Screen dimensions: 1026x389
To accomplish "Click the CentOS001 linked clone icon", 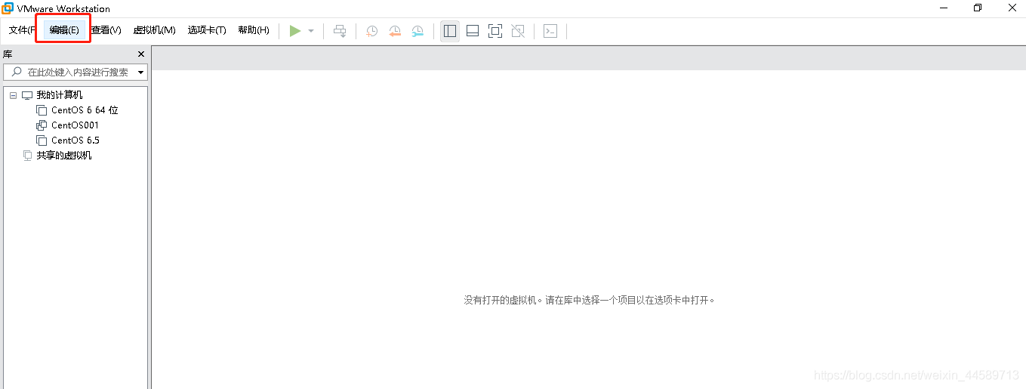I will [x=42, y=125].
